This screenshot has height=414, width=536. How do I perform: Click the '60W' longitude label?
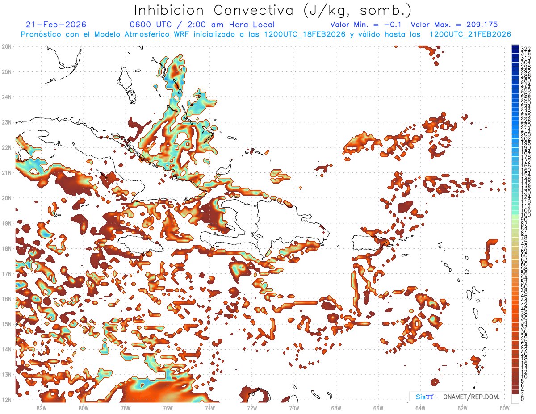pos(505,408)
